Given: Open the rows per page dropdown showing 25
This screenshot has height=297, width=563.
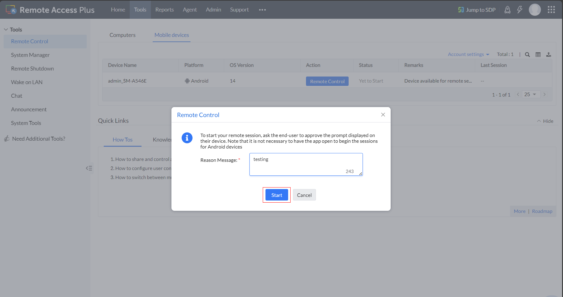Looking at the screenshot, I should tap(531, 94).
